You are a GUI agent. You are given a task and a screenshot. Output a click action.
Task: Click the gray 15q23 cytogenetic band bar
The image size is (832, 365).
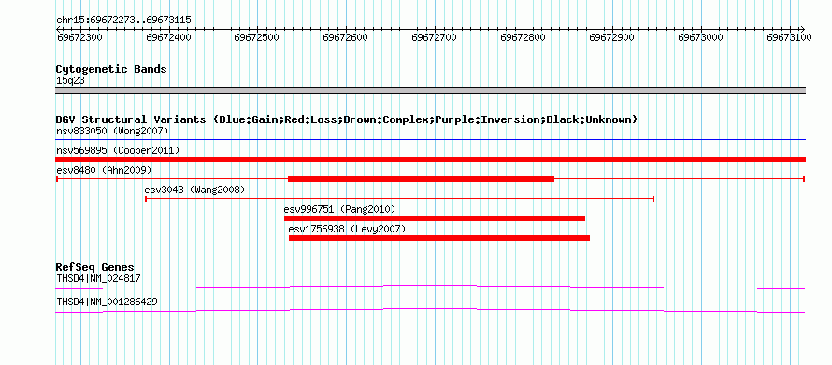click(x=430, y=91)
